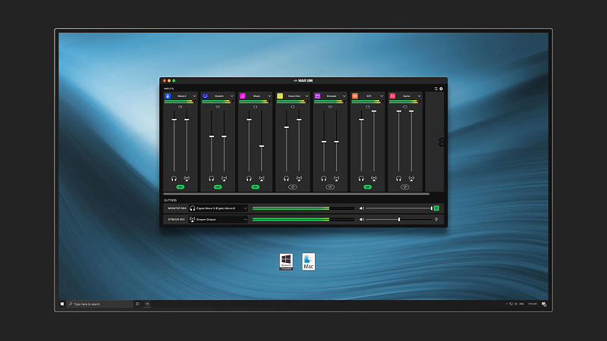The height and width of the screenshot is (341, 607).
Task: Expand the Game channel dropdown arrow
Action: click(420, 96)
